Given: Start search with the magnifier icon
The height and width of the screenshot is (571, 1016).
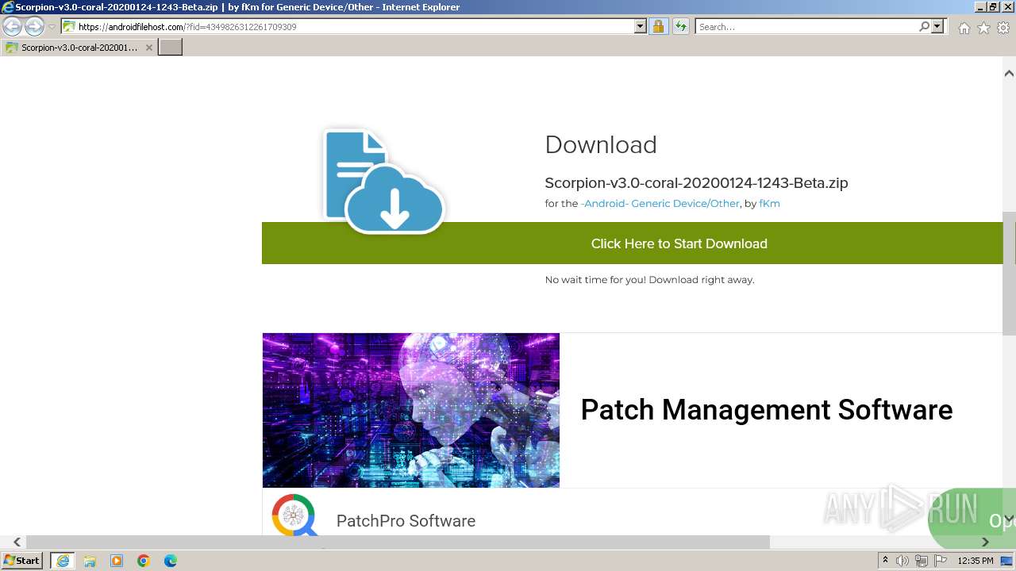Looking at the screenshot, I should [924, 27].
